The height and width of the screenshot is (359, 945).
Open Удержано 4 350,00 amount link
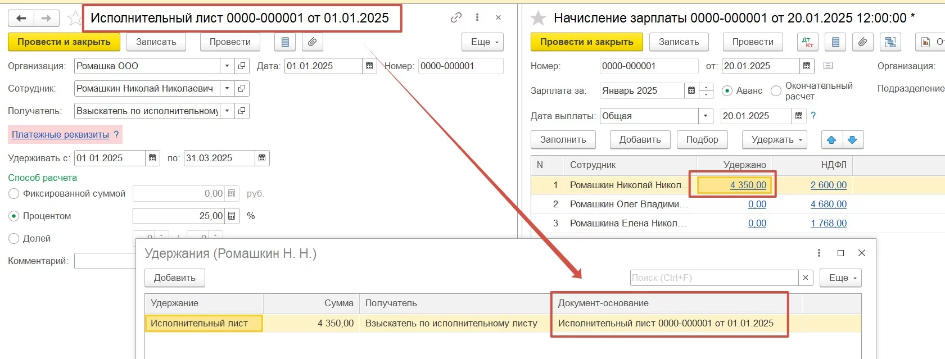(x=748, y=185)
